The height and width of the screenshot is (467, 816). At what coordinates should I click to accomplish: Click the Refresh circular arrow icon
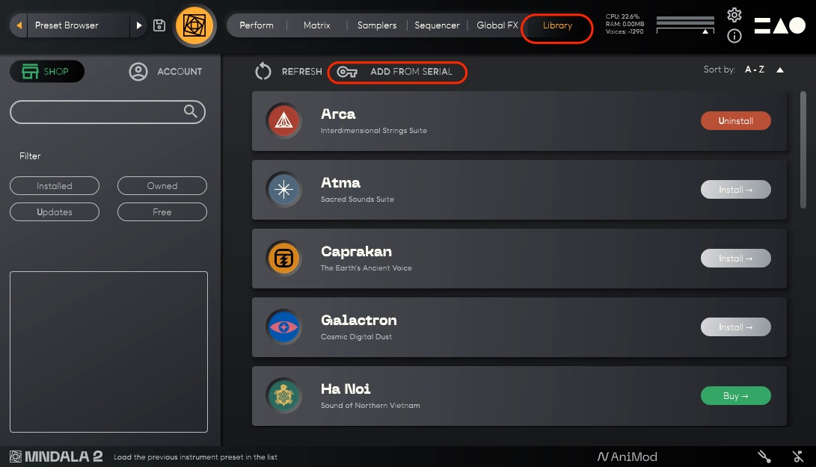[263, 71]
